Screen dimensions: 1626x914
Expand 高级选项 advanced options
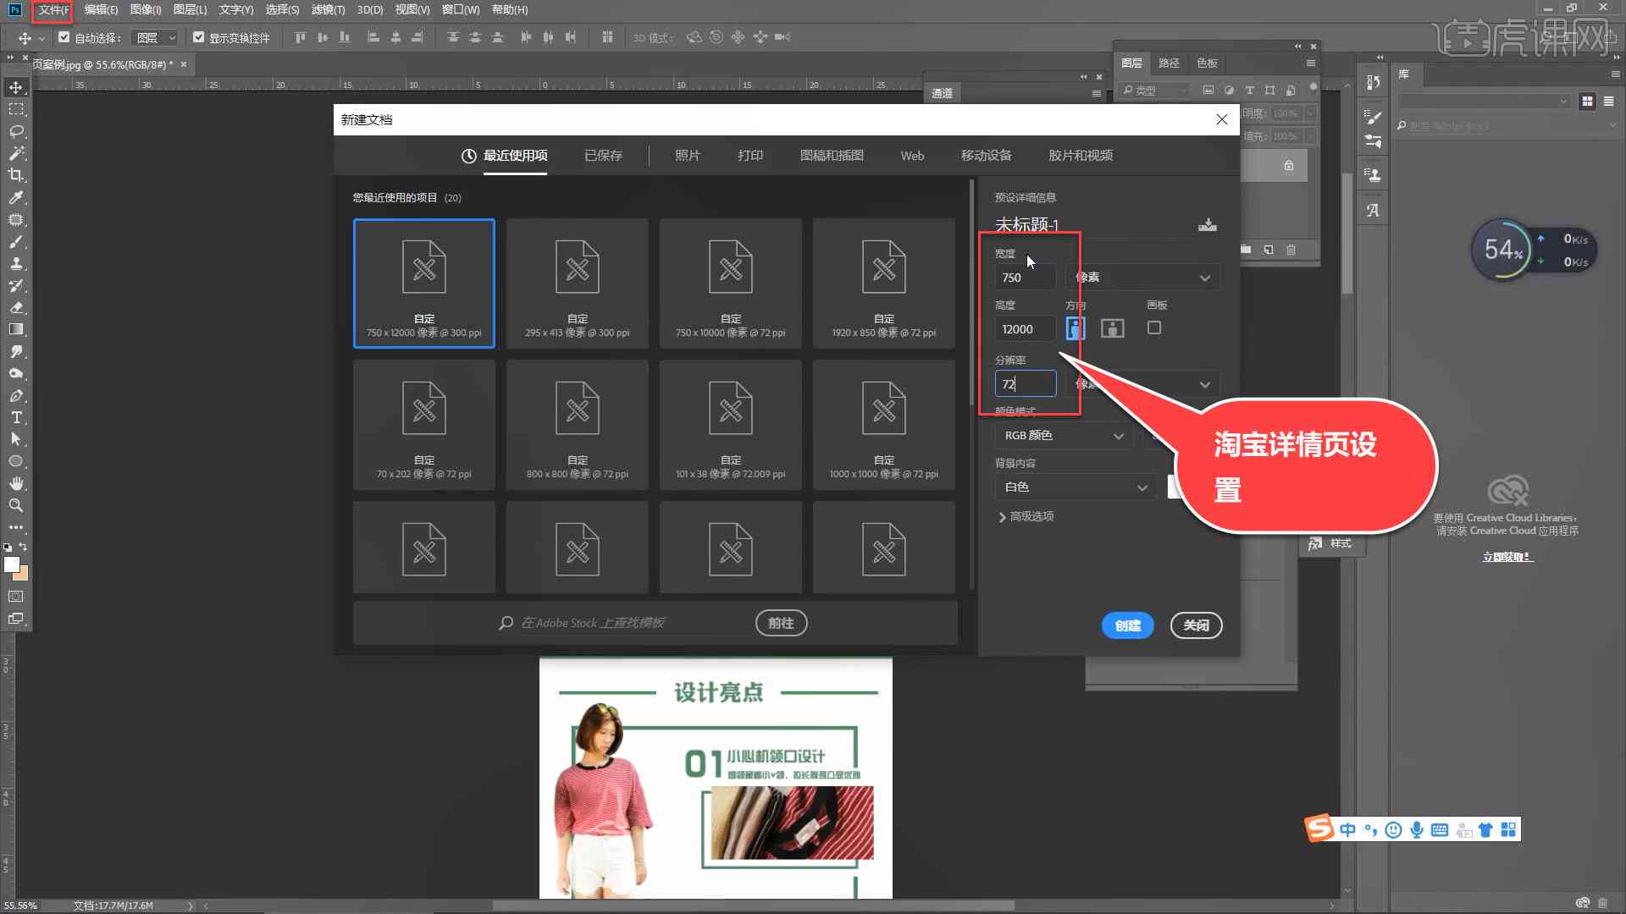(1026, 516)
